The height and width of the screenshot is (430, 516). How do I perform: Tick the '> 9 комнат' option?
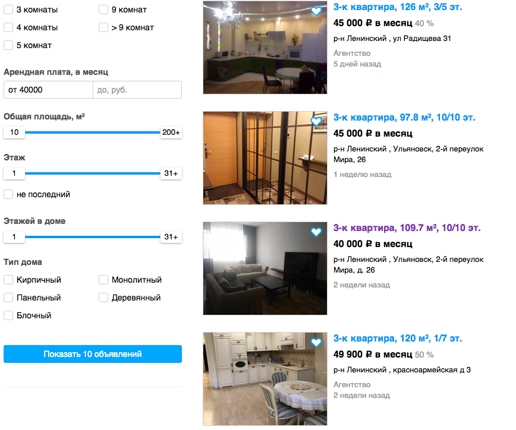(x=103, y=27)
